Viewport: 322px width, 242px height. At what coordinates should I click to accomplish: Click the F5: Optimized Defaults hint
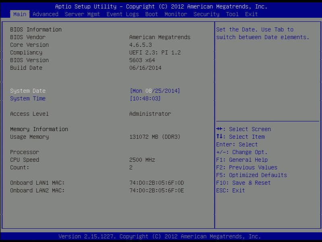(x=252, y=175)
